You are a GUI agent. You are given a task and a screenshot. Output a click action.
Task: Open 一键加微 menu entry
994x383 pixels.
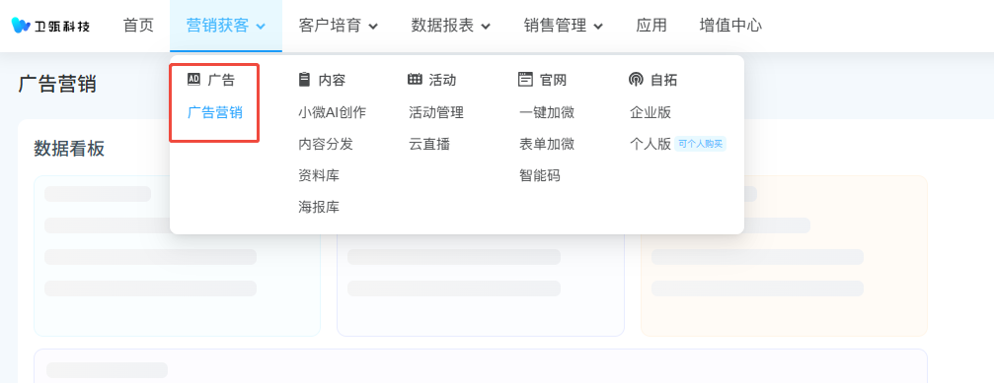click(x=547, y=112)
